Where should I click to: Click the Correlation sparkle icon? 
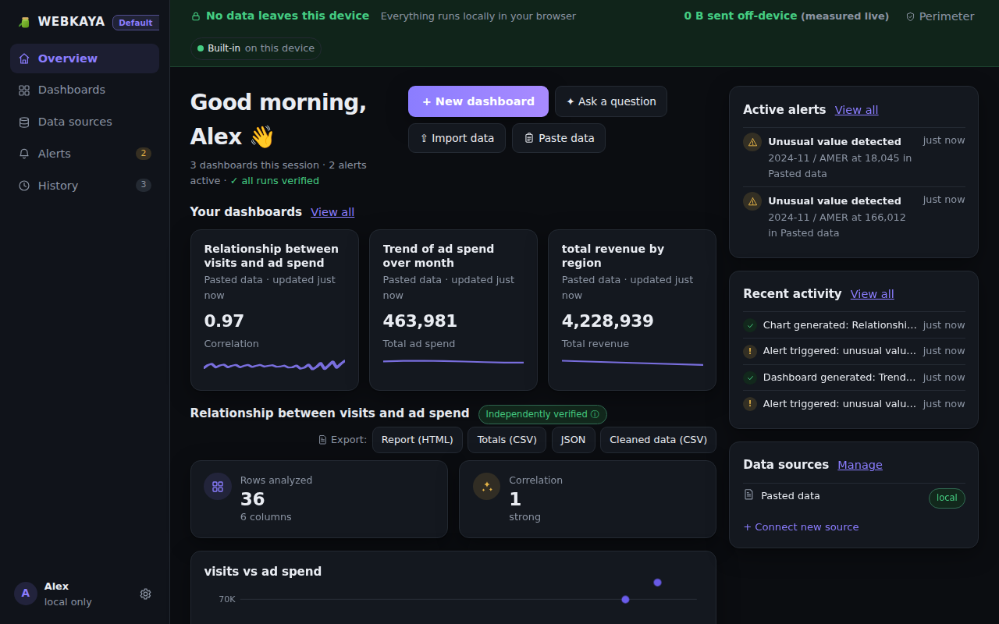pyautogui.click(x=487, y=487)
